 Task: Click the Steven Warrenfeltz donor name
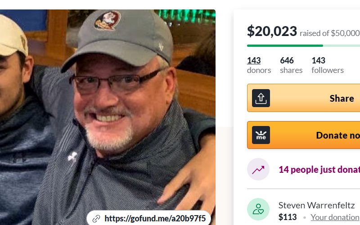coord(317,205)
